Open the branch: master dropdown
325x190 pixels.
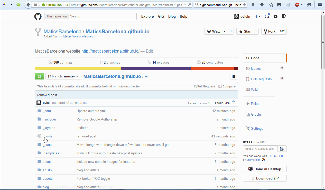click(x=63, y=76)
